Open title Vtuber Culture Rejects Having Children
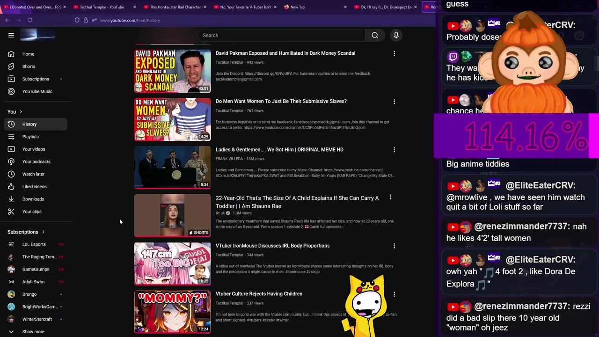Screen dimensions: 599x337 tap(259, 294)
